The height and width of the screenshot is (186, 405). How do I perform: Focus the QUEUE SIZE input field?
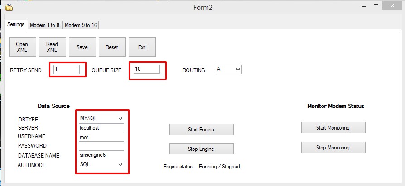[146, 69]
